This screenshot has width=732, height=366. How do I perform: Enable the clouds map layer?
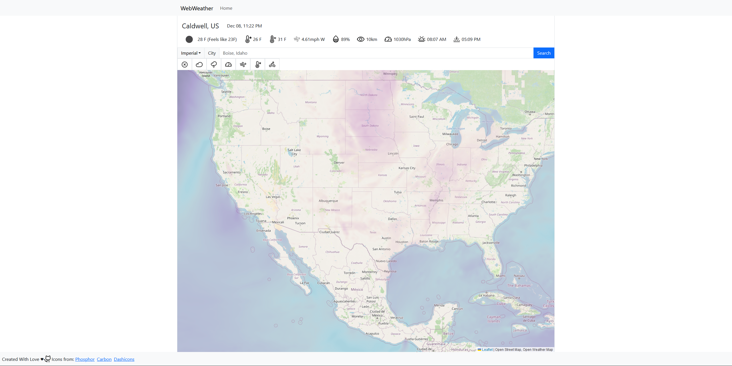(199, 64)
